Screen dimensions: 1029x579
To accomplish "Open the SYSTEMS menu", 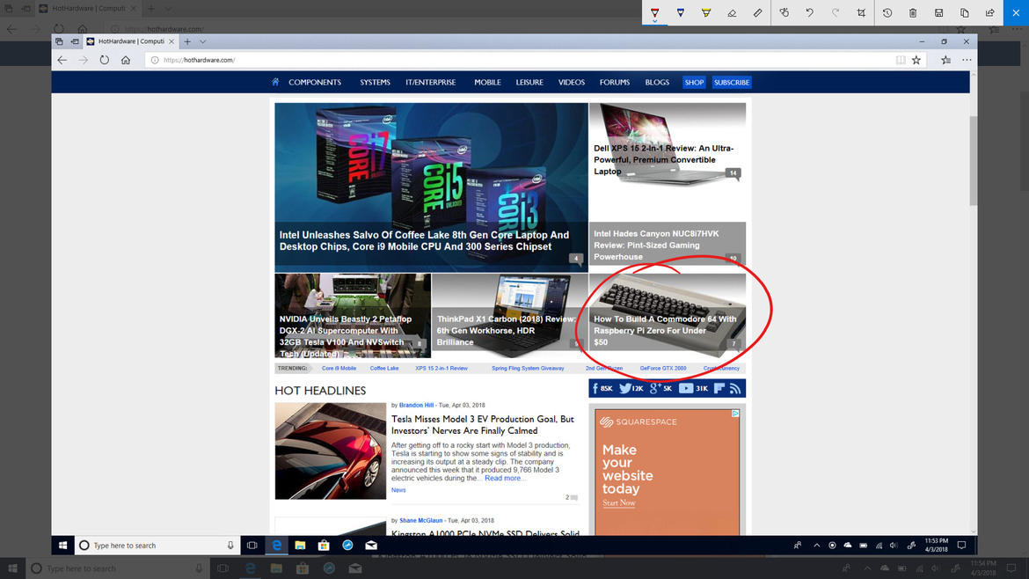I will click(375, 82).
